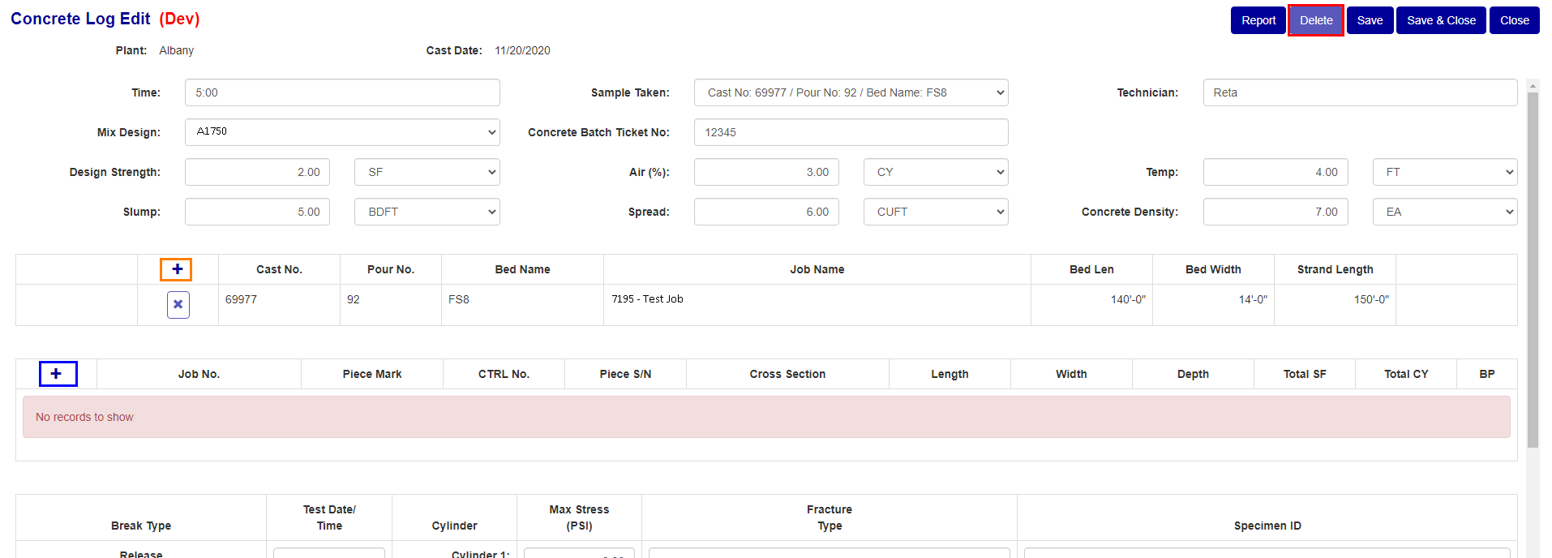Edit the Concrete Density value 7.00

pyautogui.click(x=1275, y=212)
